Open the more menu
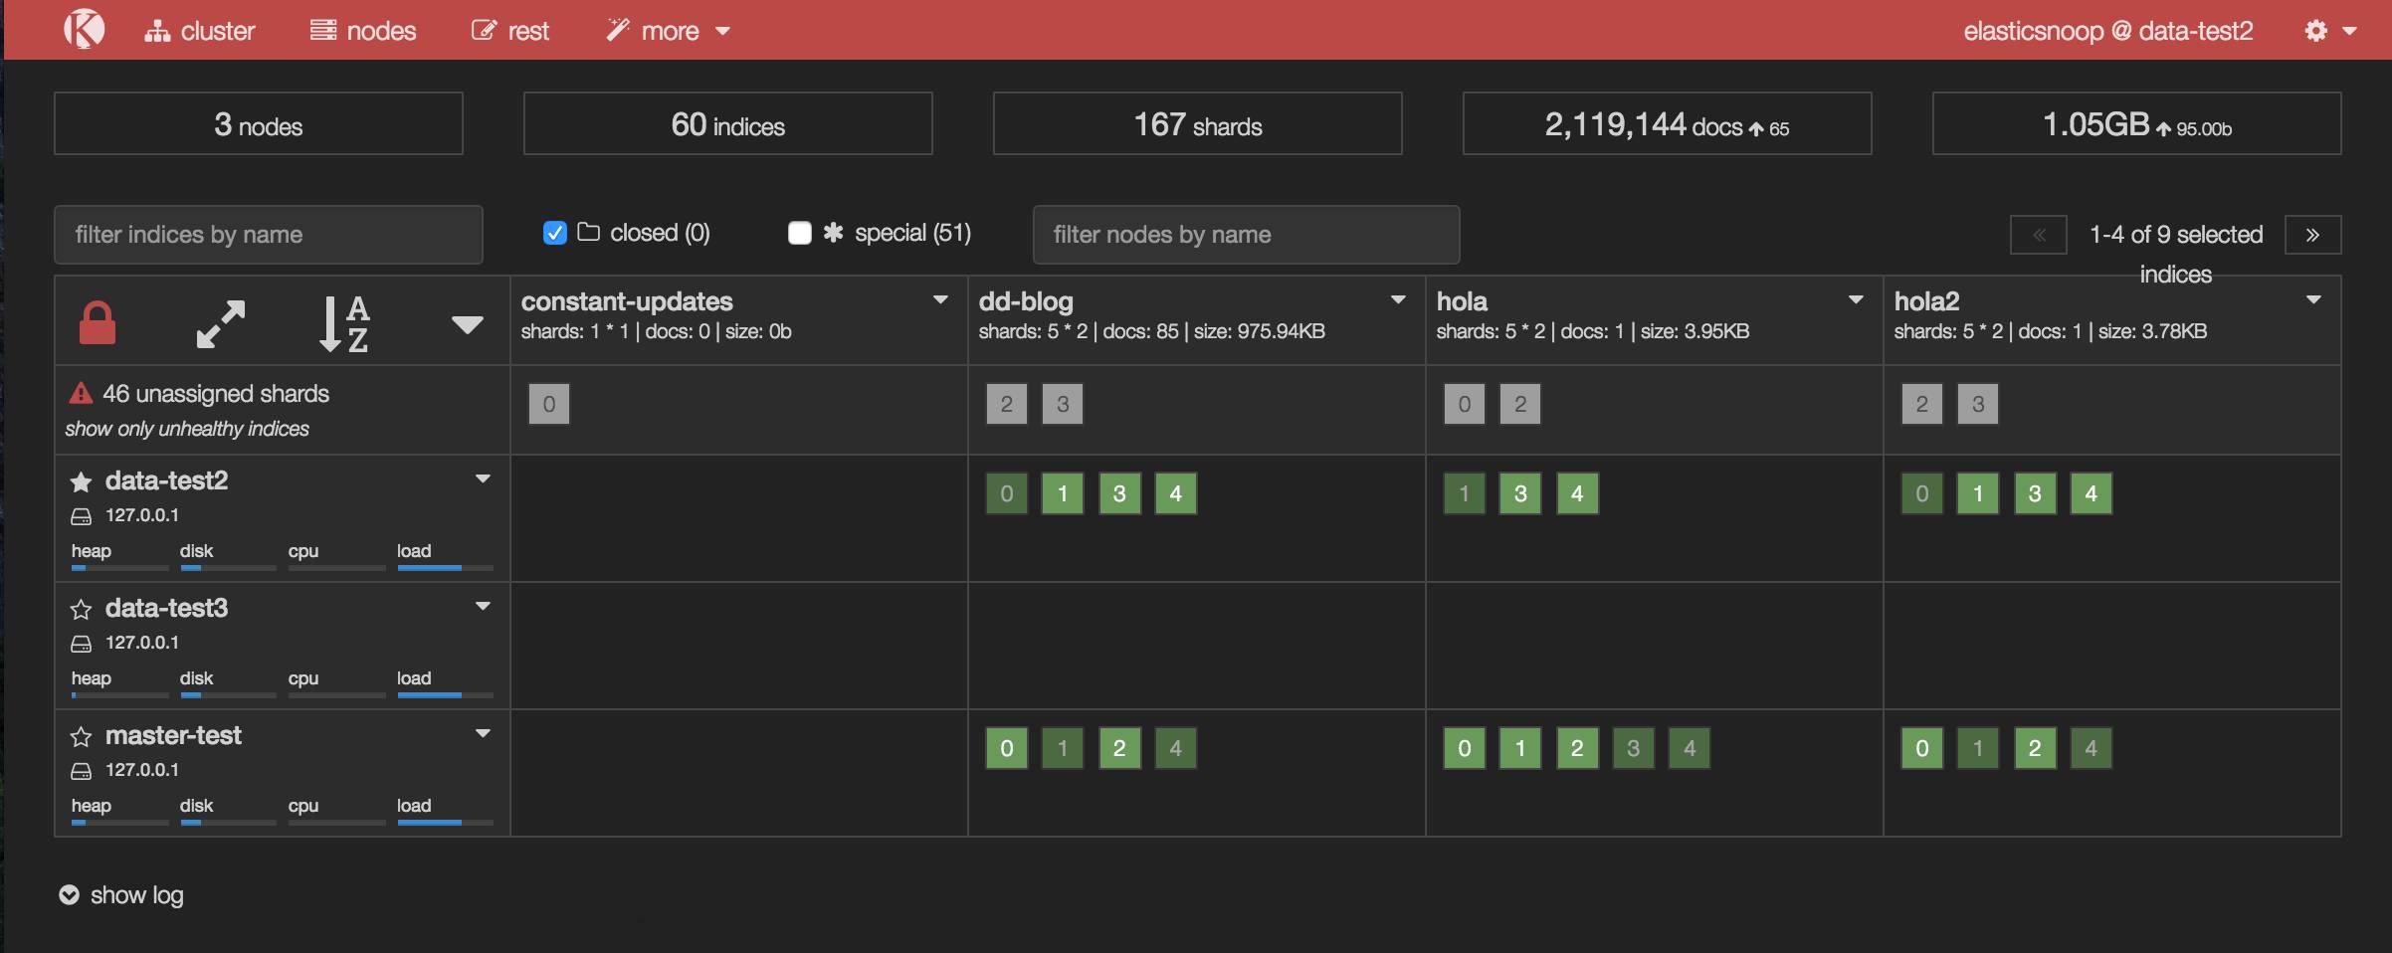 pos(669,31)
